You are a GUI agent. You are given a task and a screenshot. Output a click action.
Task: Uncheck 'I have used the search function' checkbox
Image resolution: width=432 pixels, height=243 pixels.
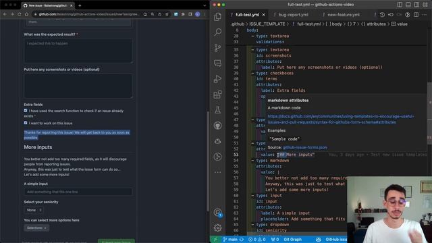pos(26,111)
